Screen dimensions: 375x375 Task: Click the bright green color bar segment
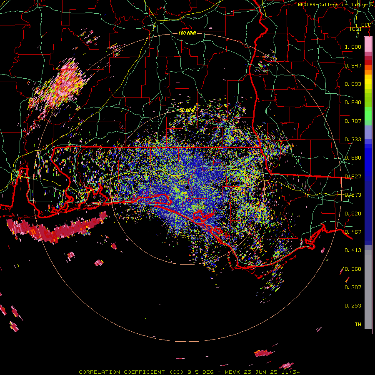click(368, 114)
